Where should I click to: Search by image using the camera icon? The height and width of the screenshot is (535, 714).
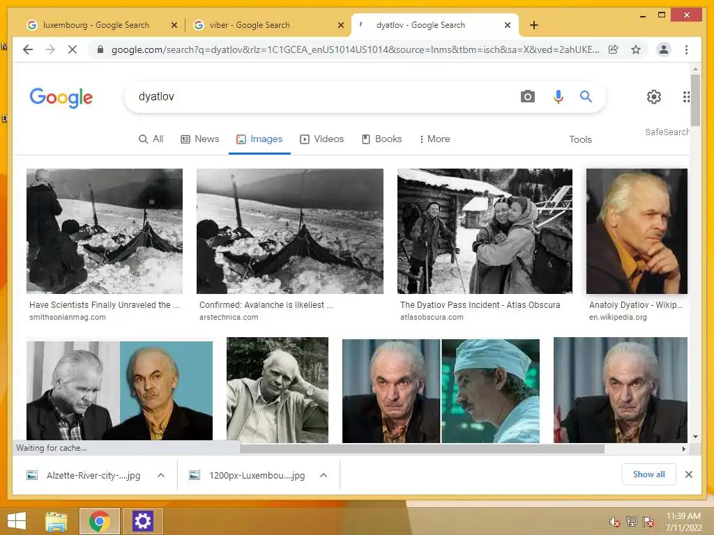[x=528, y=96]
